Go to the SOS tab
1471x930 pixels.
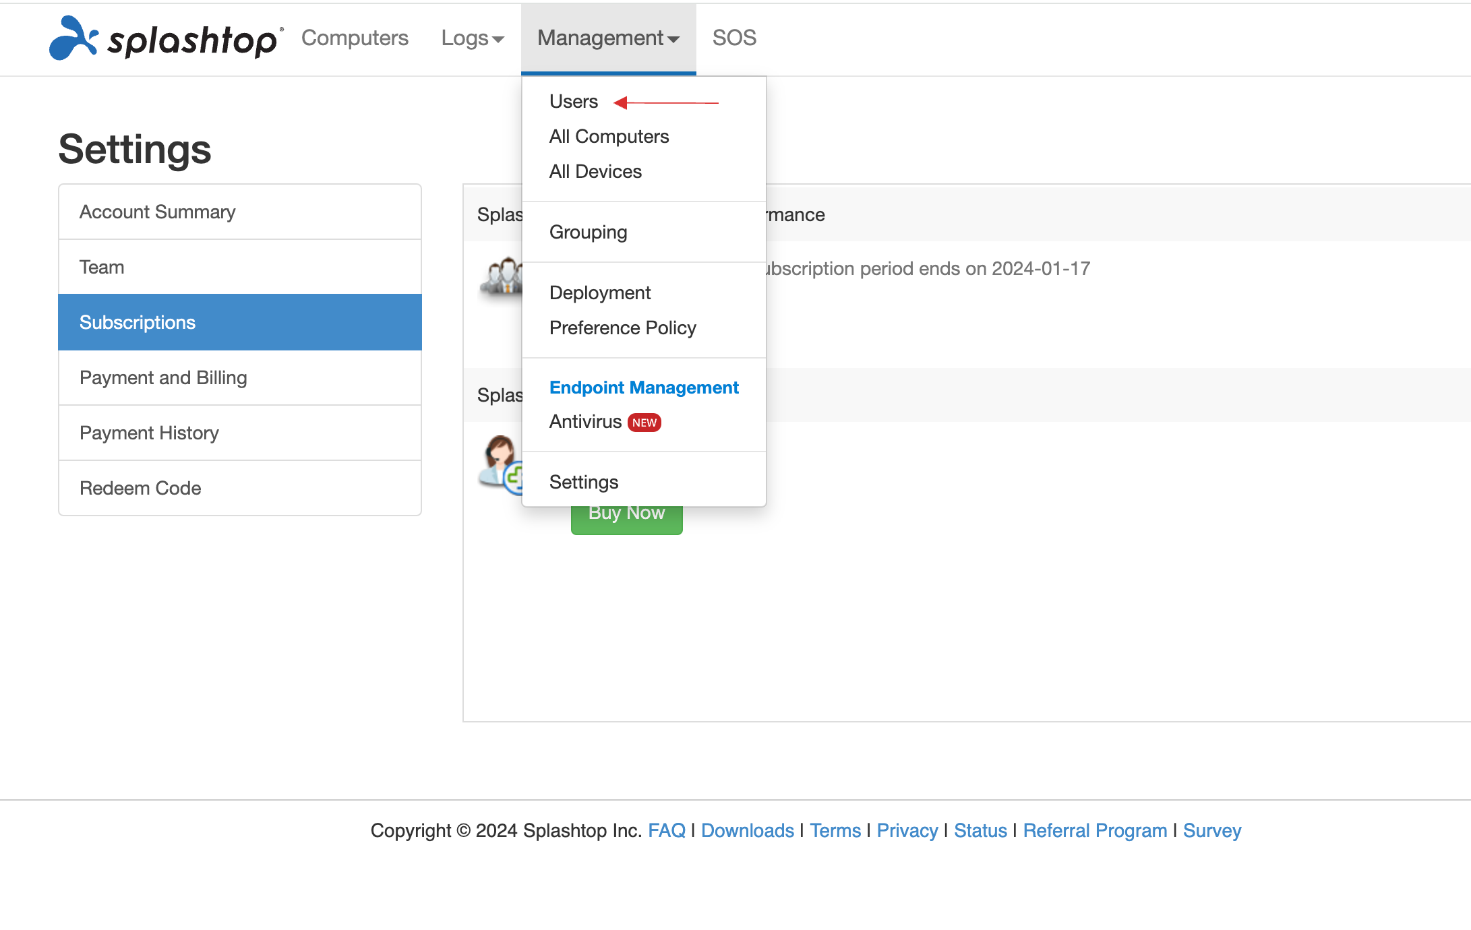(734, 38)
